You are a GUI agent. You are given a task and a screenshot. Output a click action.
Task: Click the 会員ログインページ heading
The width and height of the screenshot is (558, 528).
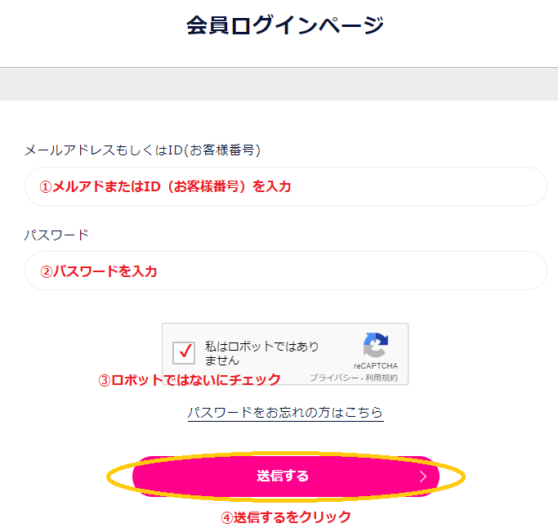(285, 25)
